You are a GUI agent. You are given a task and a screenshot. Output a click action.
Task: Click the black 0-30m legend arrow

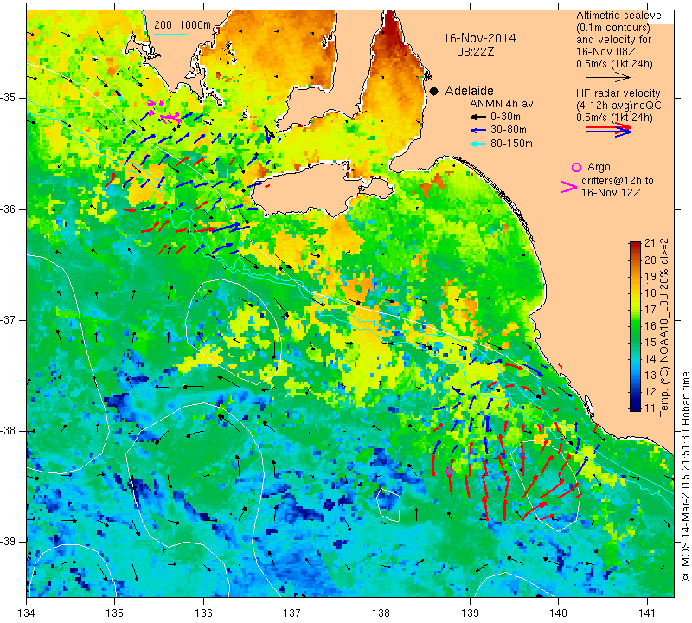point(477,117)
